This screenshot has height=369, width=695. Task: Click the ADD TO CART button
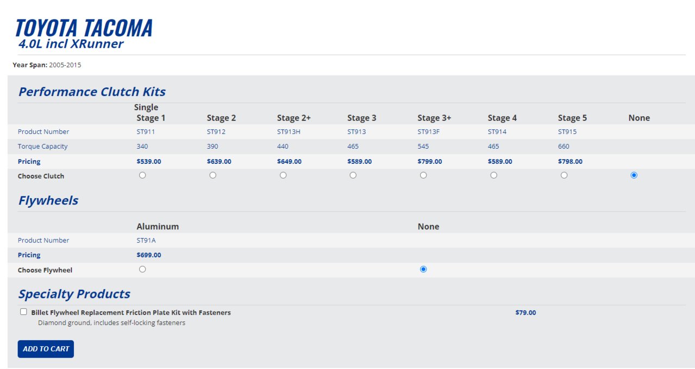pyautogui.click(x=46, y=349)
